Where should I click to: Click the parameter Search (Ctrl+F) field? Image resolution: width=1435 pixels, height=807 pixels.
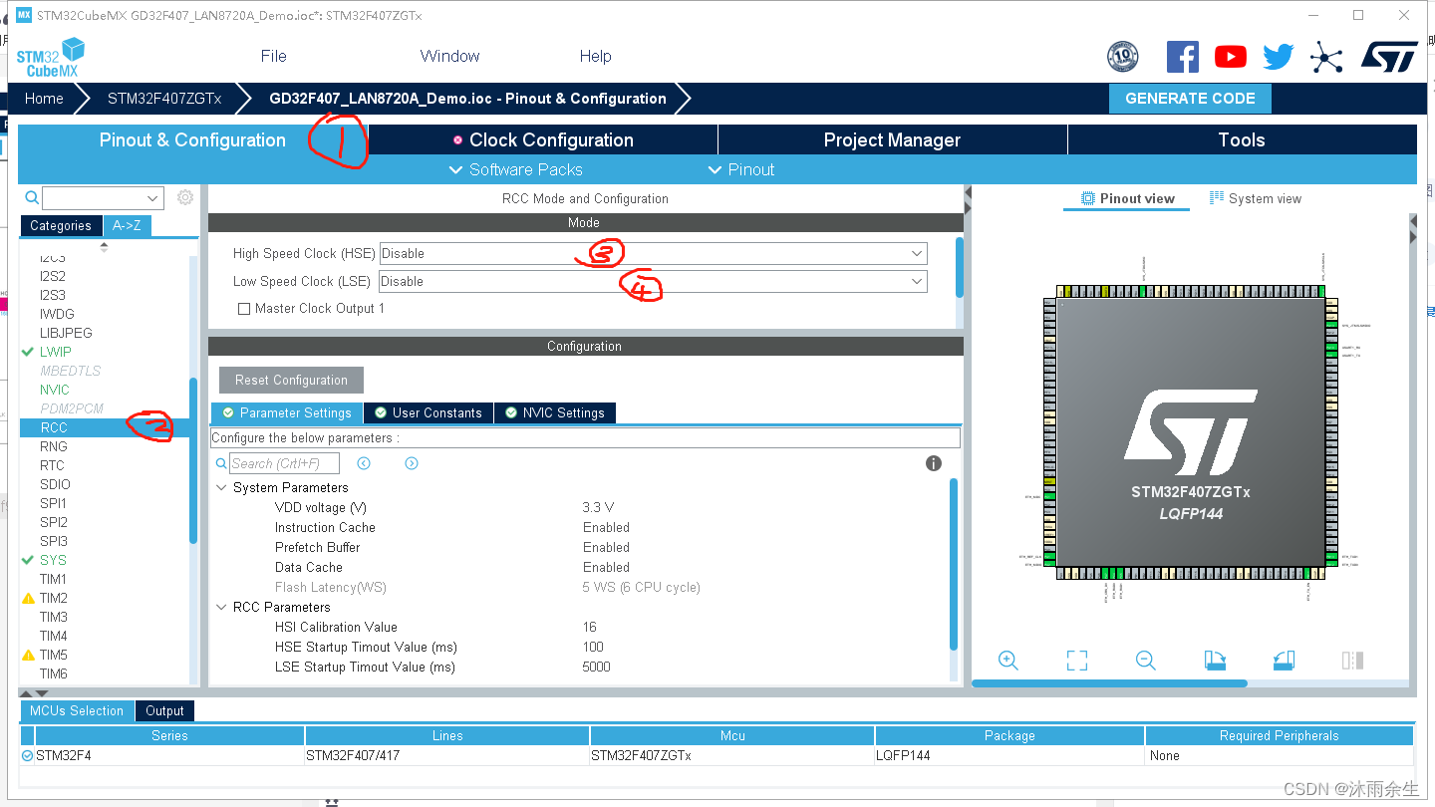click(x=285, y=463)
